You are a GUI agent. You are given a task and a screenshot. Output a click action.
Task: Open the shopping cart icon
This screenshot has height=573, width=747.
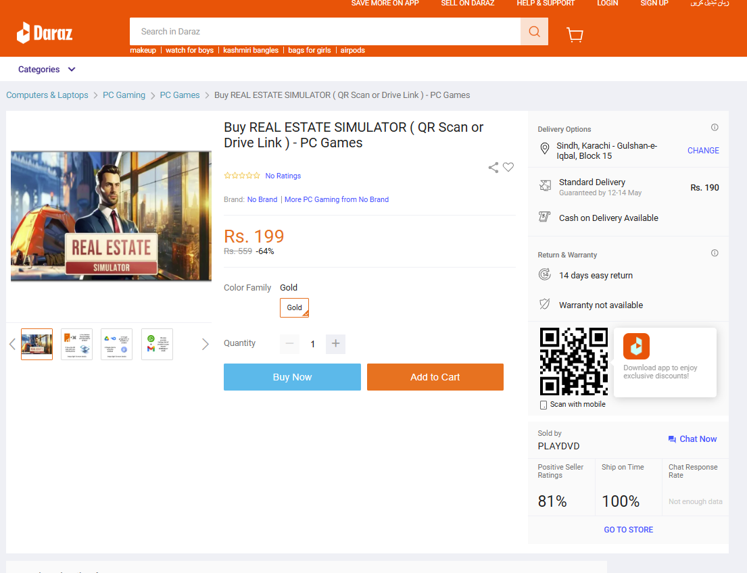[575, 34]
